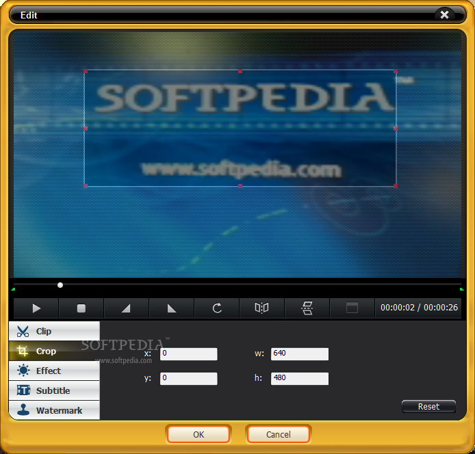Click the 00:00:02 / 00:00:26 time display
This screenshot has width=475, height=454.
(x=419, y=308)
